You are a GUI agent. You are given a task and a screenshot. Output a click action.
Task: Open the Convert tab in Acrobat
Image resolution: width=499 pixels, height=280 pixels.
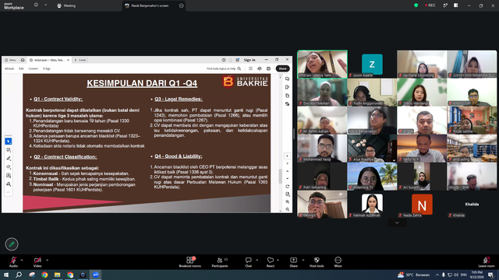pyautogui.click(x=34, y=68)
